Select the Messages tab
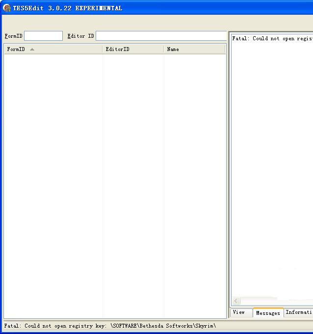The width and height of the screenshot is (313, 334). click(x=268, y=313)
